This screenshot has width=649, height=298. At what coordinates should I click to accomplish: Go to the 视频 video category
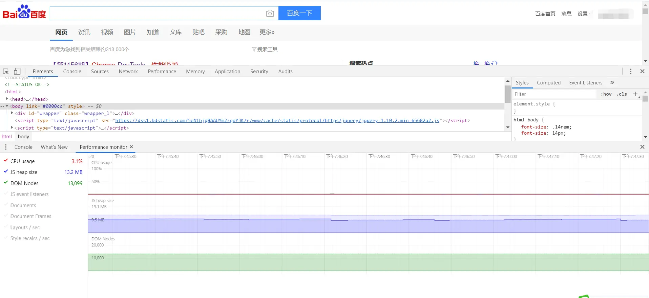(x=107, y=32)
